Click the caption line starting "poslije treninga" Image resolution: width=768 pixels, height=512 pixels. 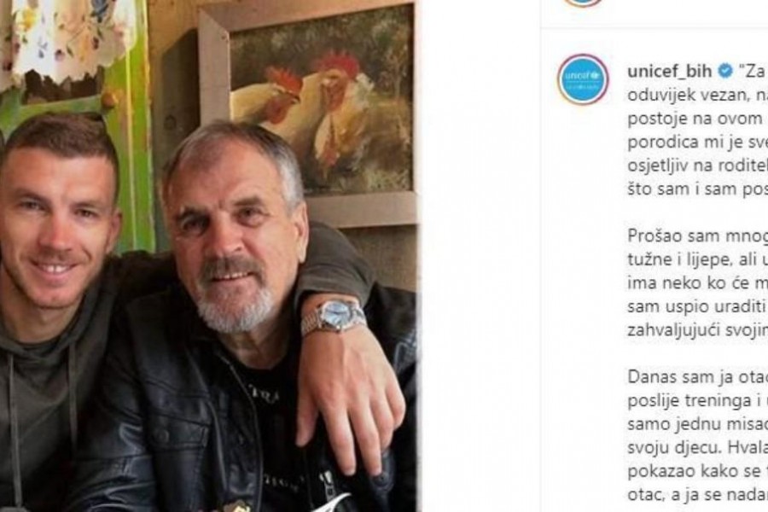[697, 401]
